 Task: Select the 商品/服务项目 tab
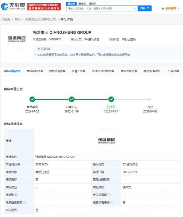point(152,71)
